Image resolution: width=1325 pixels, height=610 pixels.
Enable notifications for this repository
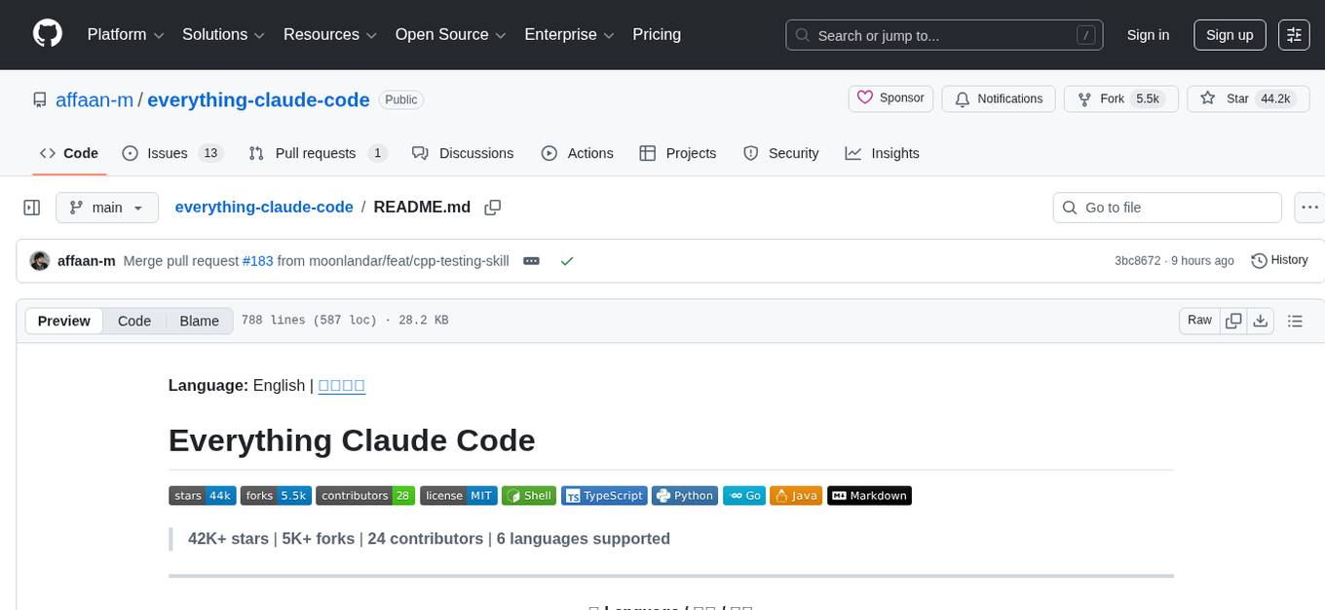tap(998, 98)
